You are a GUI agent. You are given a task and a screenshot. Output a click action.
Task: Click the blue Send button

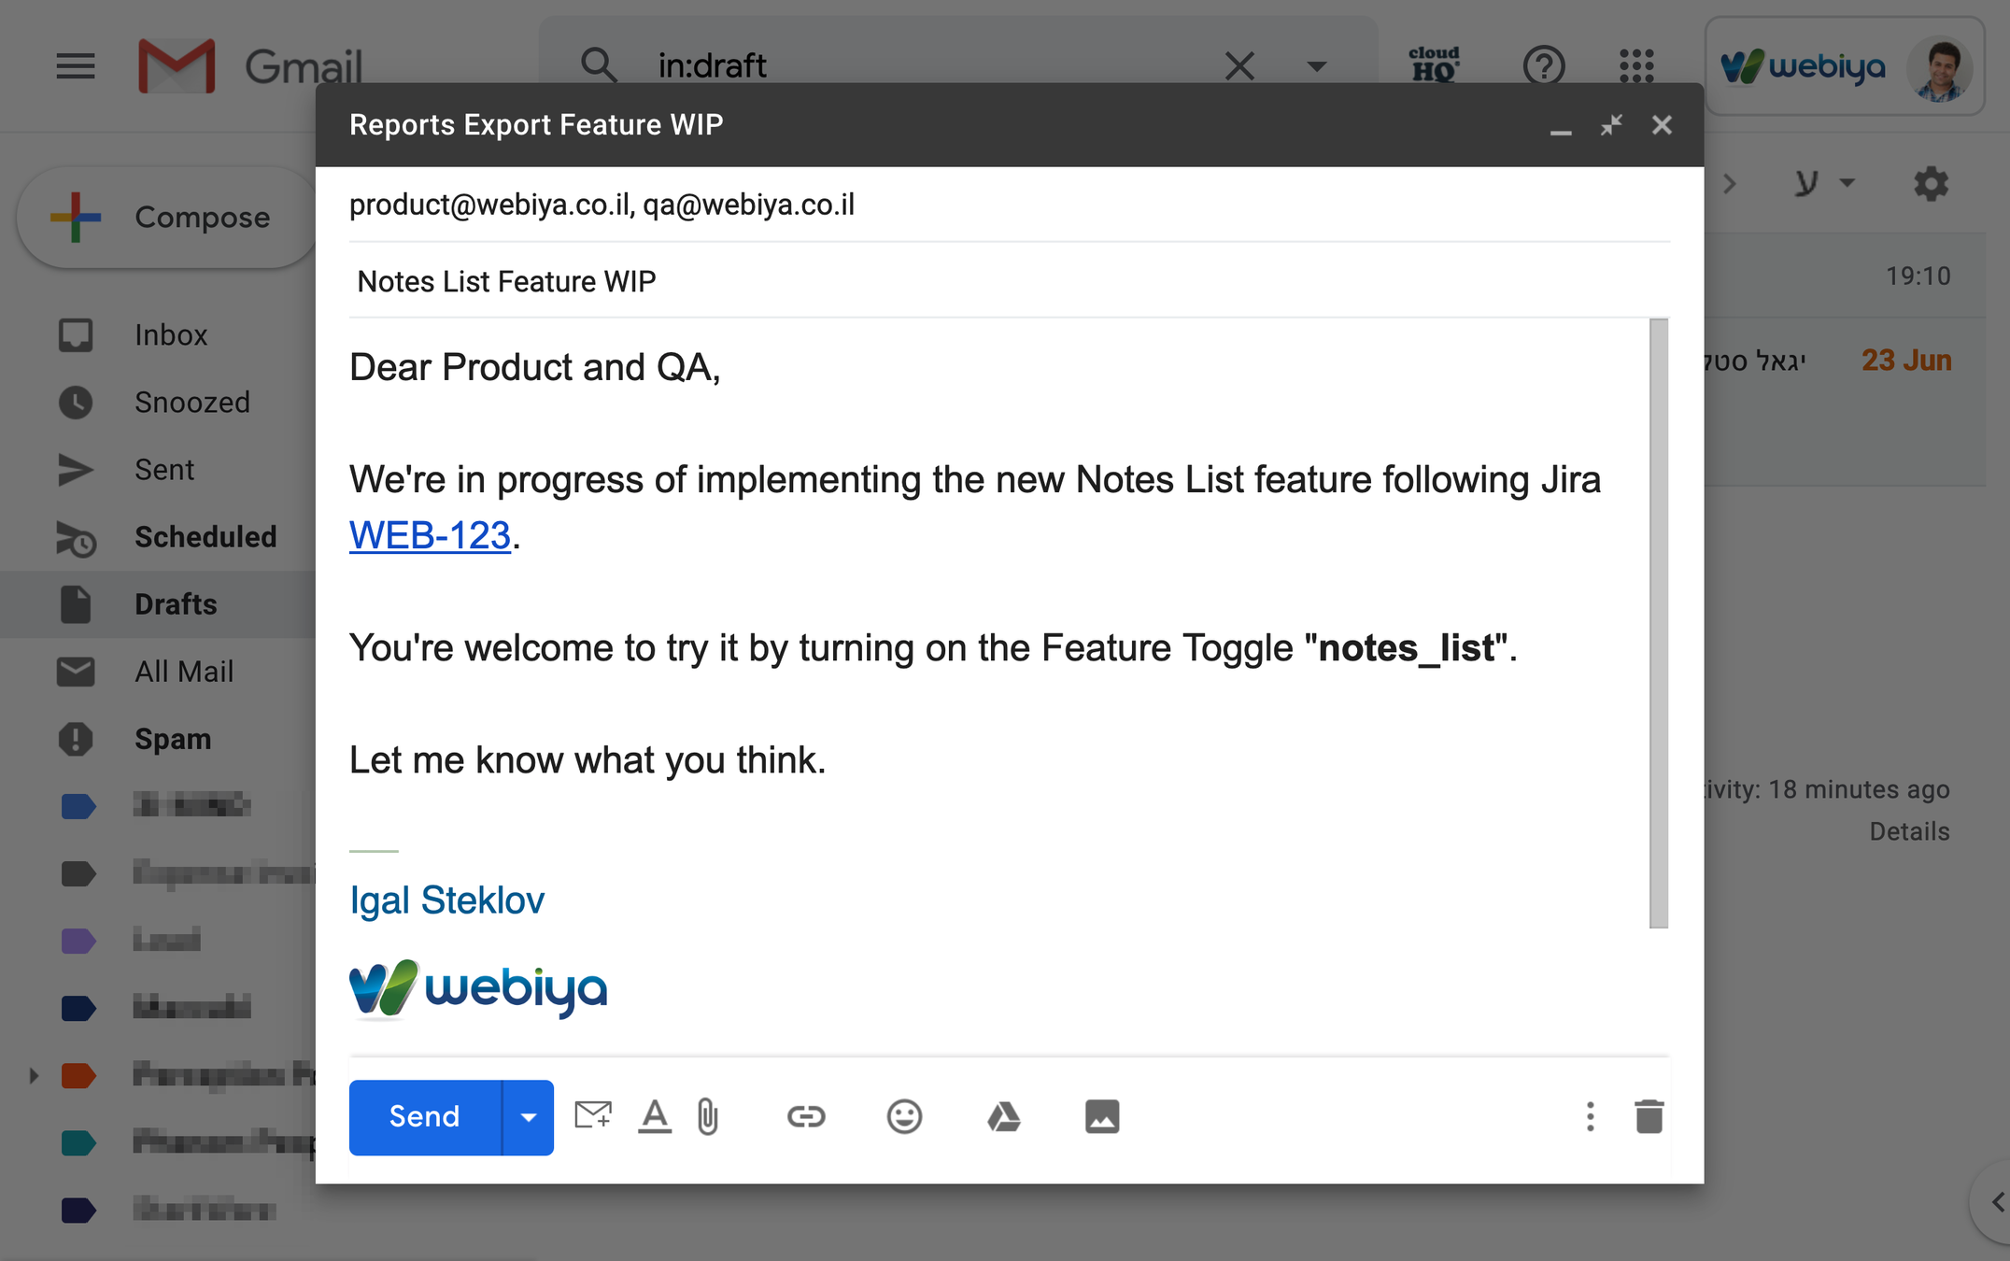coord(424,1117)
